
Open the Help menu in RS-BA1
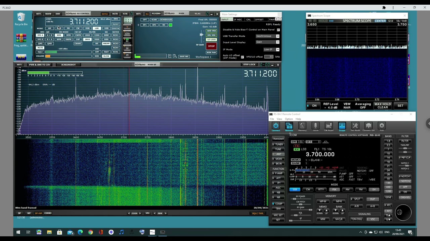pyautogui.click(x=298, y=119)
